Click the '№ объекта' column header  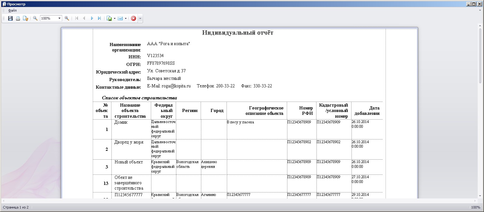pyautogui.click(x=102, y=110)
